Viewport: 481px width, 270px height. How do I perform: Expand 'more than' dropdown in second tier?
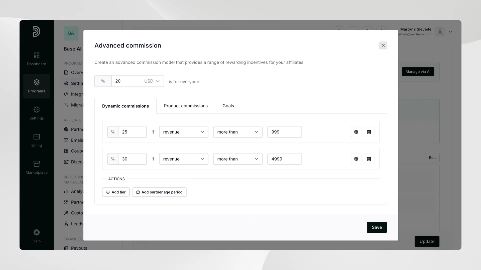click(237, 159)
